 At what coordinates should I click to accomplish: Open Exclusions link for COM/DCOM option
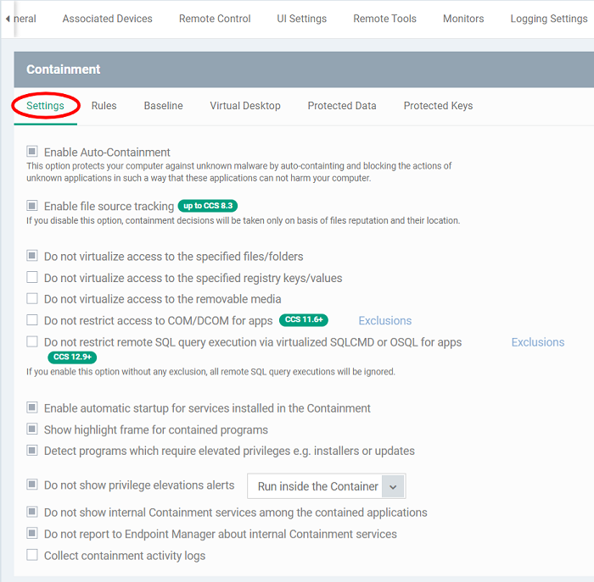click(385, 321)
